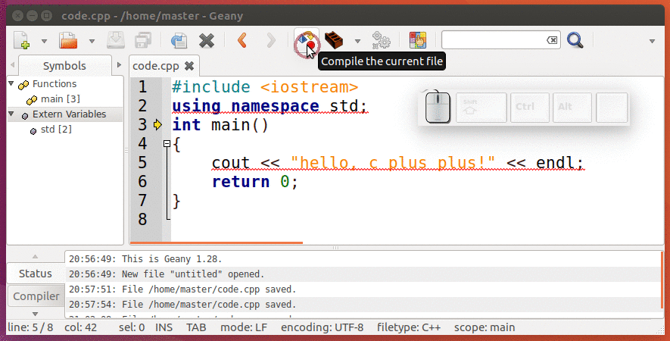
Task: Select std [2] symbol entry
Action: [x=56, y=130]
